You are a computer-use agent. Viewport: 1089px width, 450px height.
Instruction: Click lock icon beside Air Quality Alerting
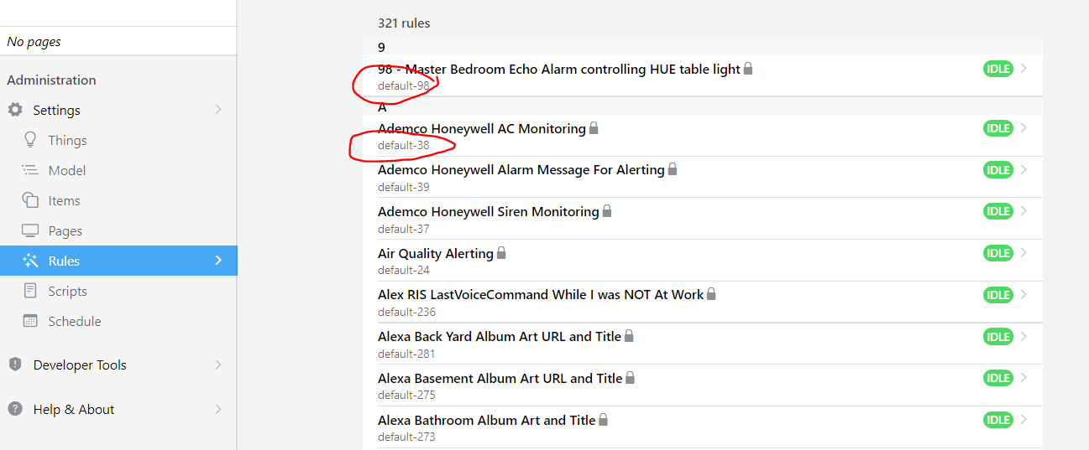tap(501, 252)
